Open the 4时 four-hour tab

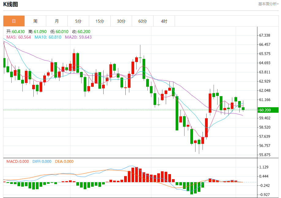point(164,21)
